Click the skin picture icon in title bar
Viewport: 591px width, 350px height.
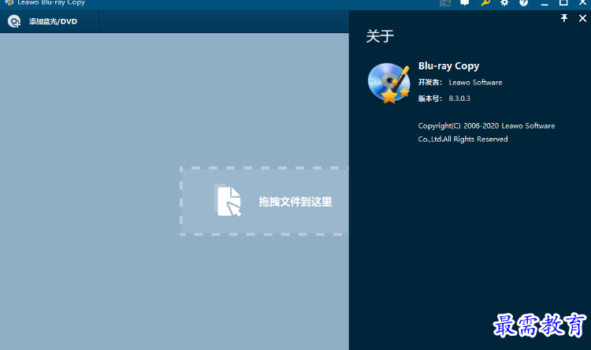point(445,2)
